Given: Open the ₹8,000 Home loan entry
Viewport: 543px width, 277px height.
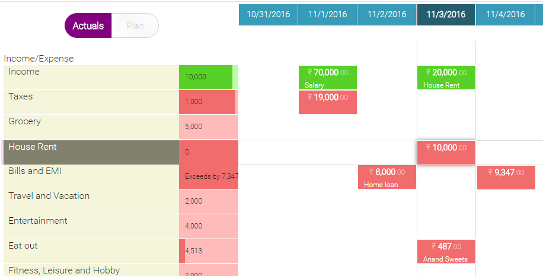Looking at the screenshot, I should pyautogui.click(x=387, y=177).
